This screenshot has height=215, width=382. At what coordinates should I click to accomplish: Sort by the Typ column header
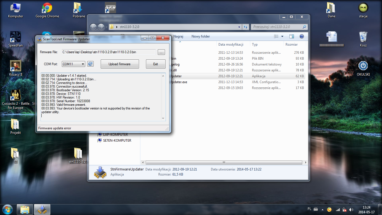click(267, 45)
